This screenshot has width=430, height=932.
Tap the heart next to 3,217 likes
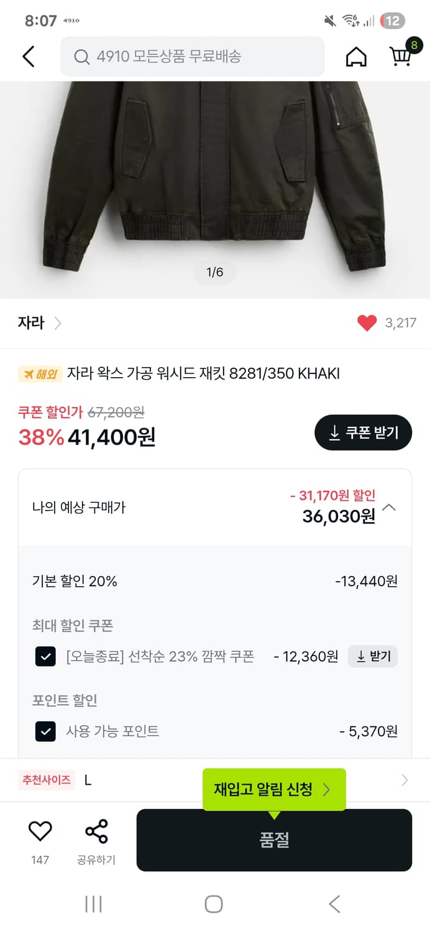point(367,322)
